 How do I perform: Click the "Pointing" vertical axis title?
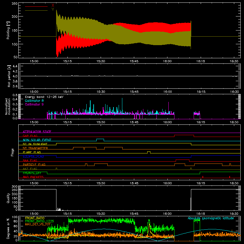pos(8,30)
